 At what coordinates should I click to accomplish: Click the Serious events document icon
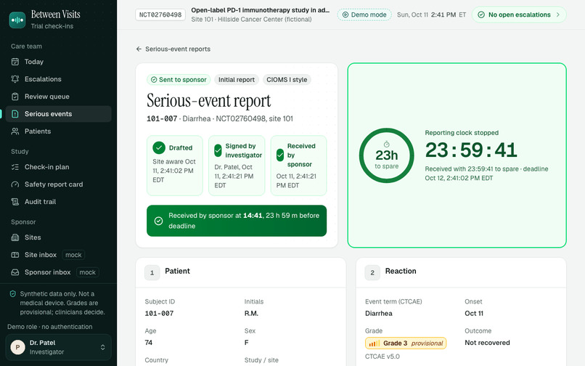(x=15, y=114)
